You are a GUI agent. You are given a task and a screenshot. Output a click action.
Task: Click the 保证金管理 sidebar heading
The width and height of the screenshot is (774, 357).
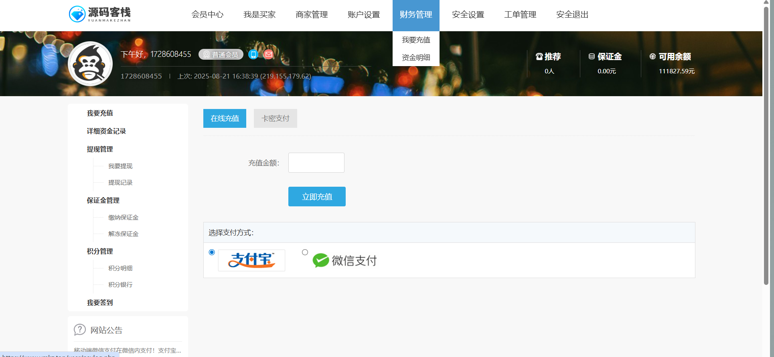pyautogui.click(x=103, y=200)
